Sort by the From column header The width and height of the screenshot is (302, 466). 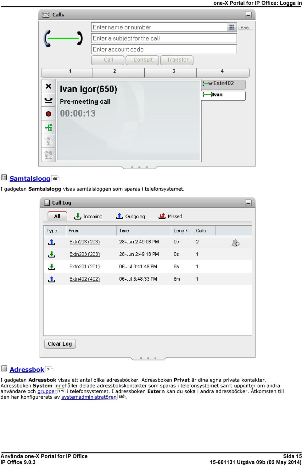click(x=91, y=231)
